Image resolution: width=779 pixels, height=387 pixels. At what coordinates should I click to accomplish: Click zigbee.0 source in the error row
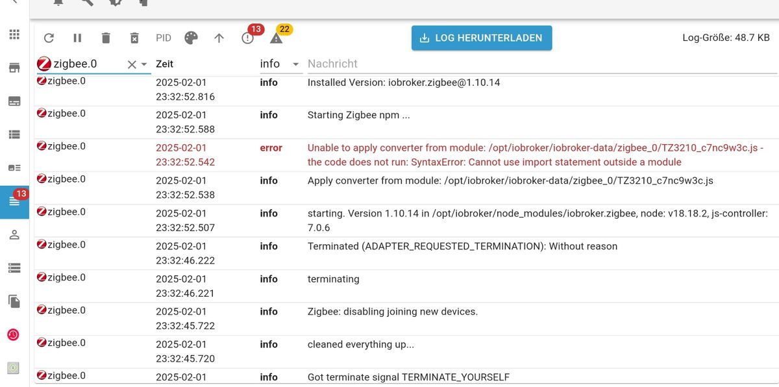pos(62,146)
